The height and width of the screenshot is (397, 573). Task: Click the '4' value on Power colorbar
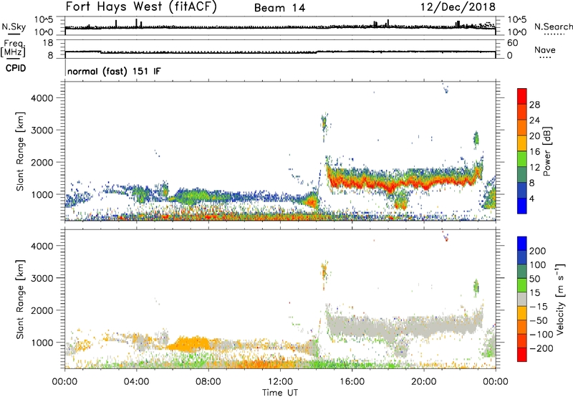point(532,198)
